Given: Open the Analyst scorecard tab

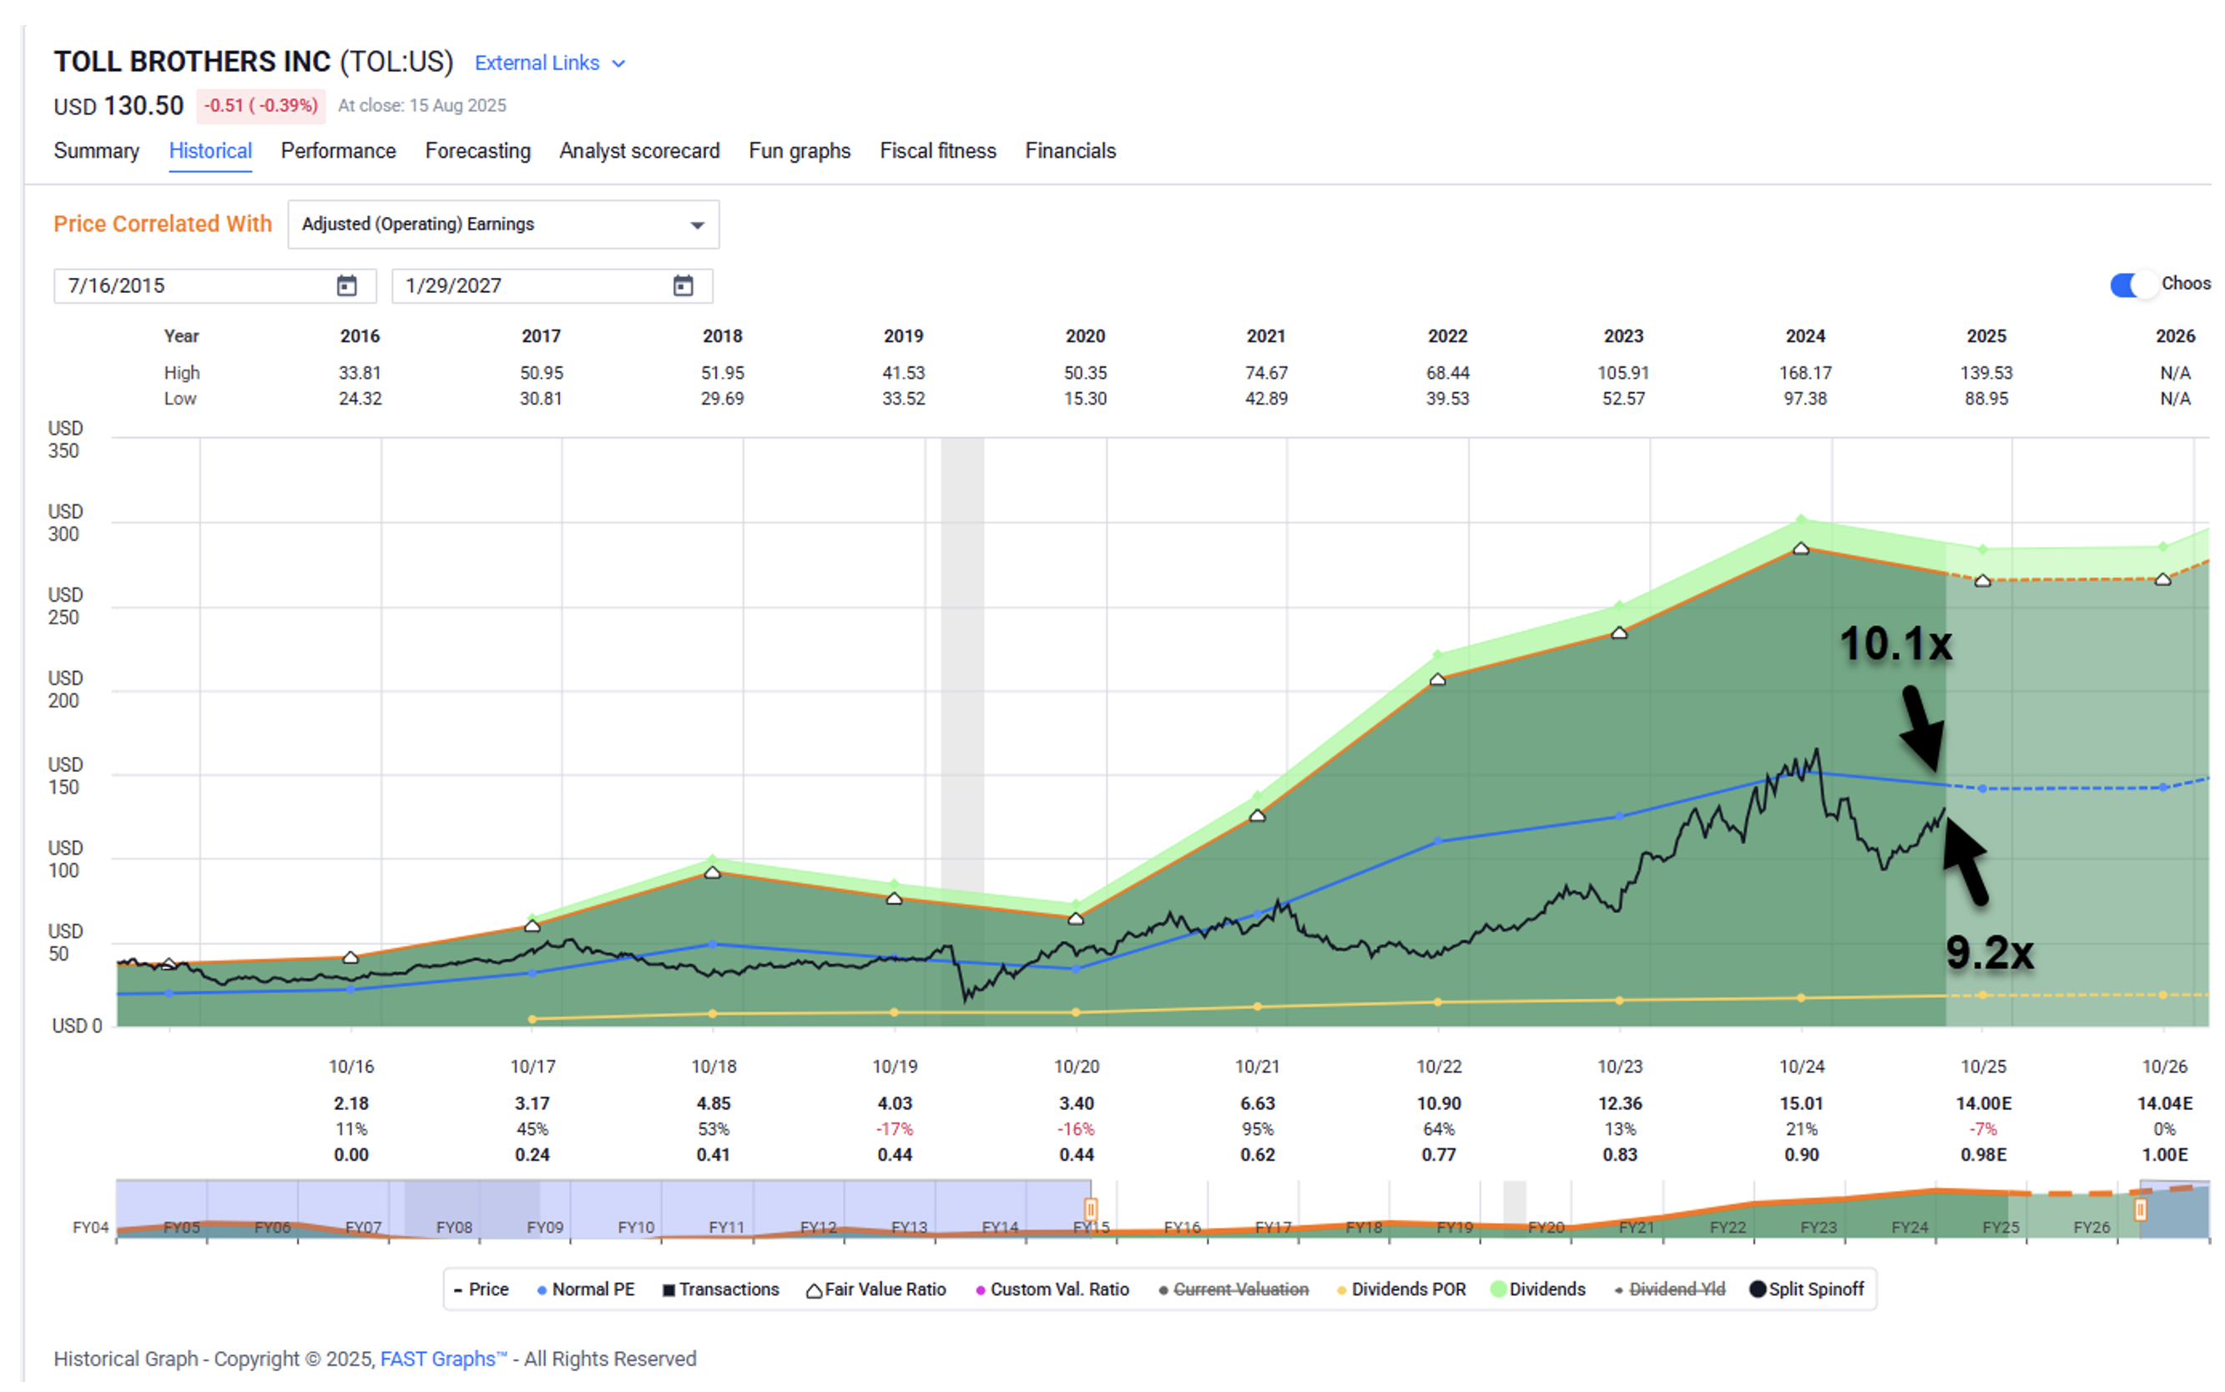Looking at the screenshot, I should point(638,150).
